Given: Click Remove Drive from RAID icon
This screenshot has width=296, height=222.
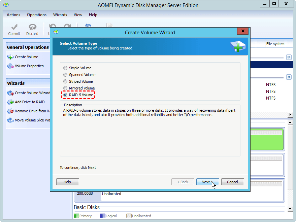Looking at the screenshot, I should (x=10, y=111).
